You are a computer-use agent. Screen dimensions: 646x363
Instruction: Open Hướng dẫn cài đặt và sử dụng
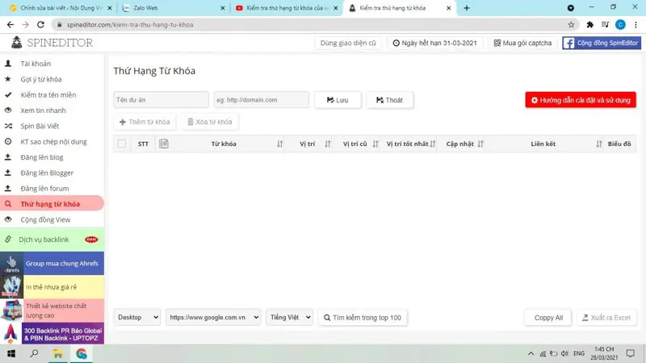[581, 100]
